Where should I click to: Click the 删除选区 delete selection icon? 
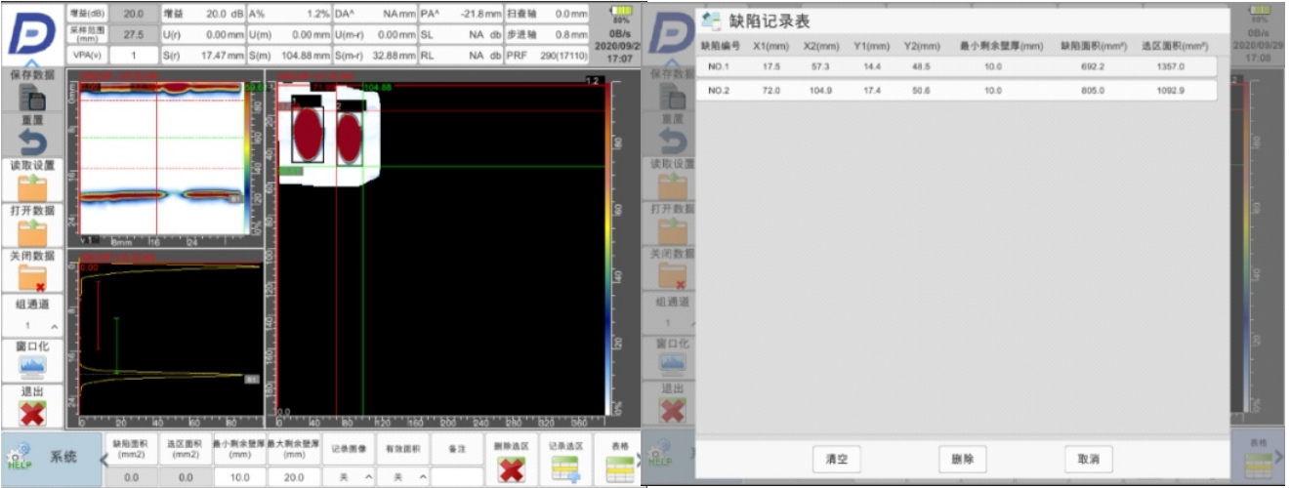[511, 468]
